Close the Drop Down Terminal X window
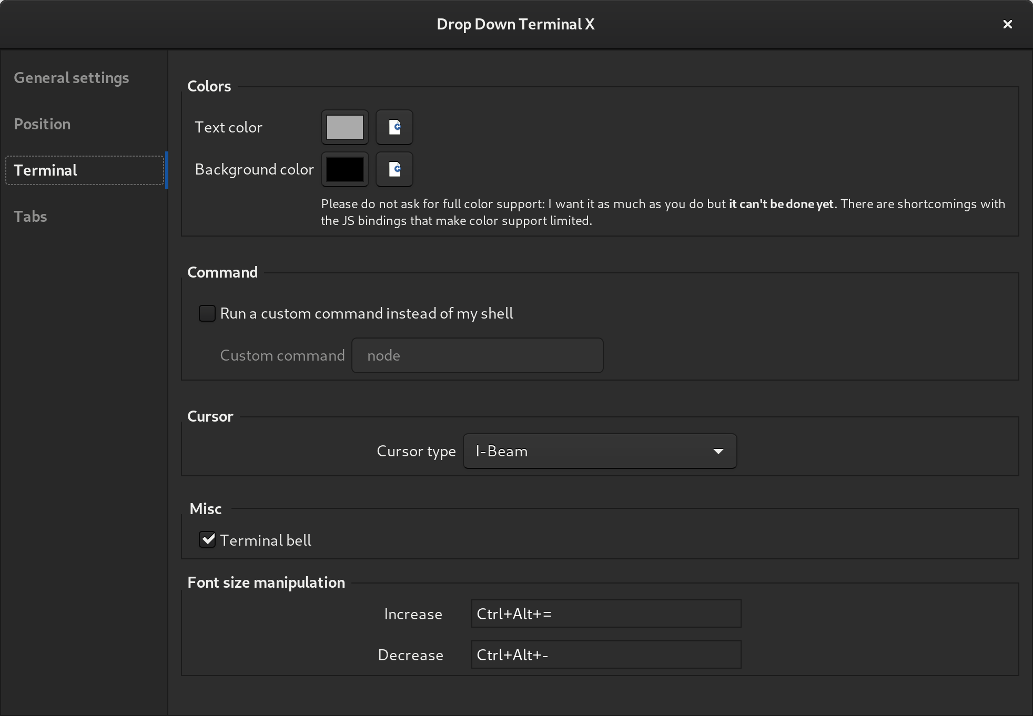This screenshot has height=716, width=1033. coord(1007,24)
